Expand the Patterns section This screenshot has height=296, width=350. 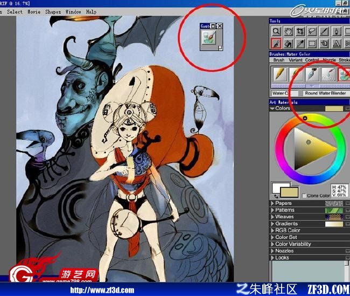272,210
